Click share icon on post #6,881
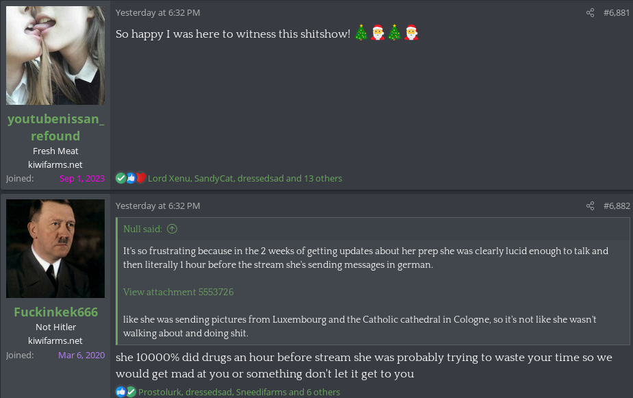Screen dimensions: 633x398 pyautogui.click(x=590, y=13)
